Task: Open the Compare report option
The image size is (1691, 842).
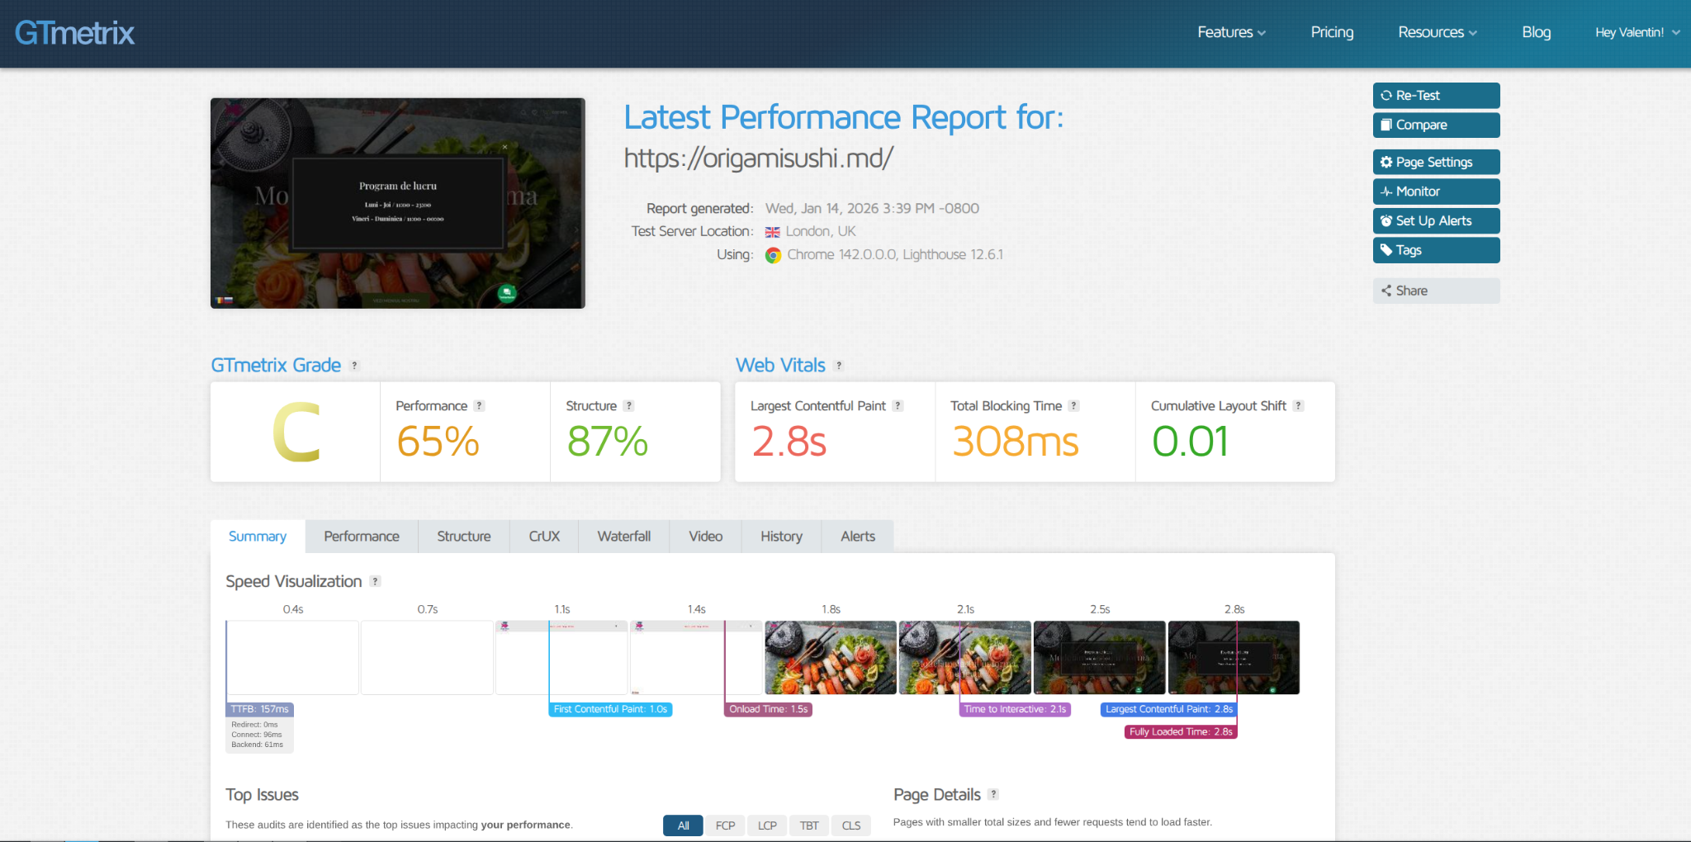Action: (1435, 125)
